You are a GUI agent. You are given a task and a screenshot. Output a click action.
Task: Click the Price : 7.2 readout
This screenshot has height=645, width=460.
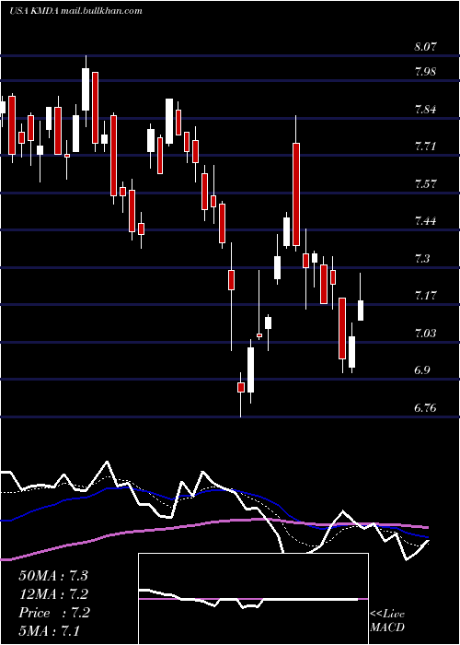tap(53, 613)
